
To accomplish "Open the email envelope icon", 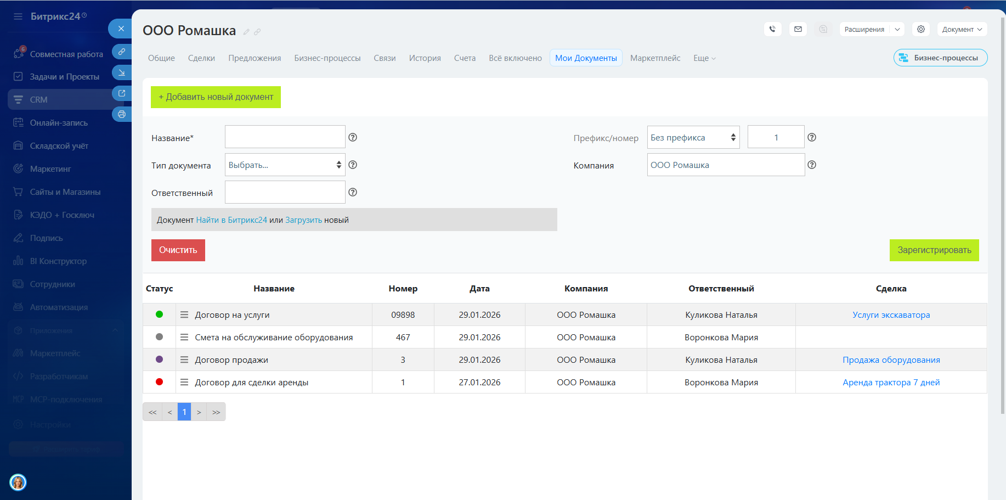I will click(798, 29).
